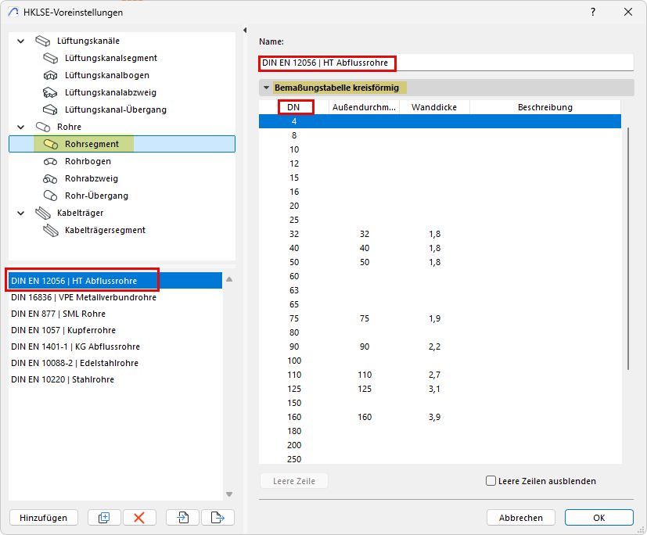647x535 pixels.
Task: Select the DN 32 table row
Action: click(x=440, y=234)
